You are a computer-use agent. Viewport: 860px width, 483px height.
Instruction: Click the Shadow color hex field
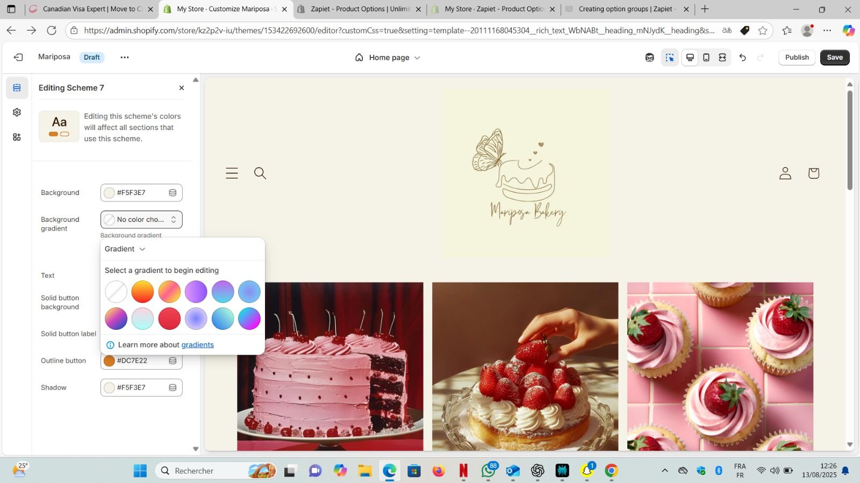[x=141, y=387]
